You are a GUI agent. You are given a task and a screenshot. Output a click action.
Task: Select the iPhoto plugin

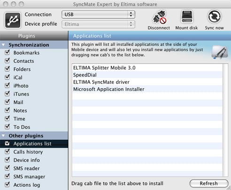pyautogui.click(x=21, y=86)
